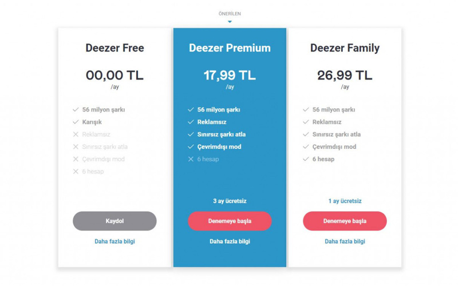458x286 pixels.
Task: Click the blue arrow under ÖNERİLEN
Action: (230, 22)
